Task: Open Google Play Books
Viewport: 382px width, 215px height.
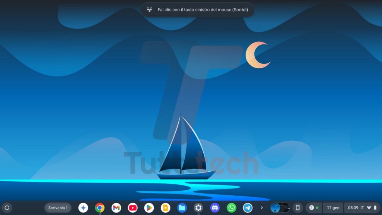Action: click(165, 208)
